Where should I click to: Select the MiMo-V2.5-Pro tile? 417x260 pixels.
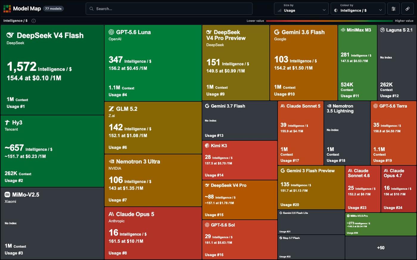(381, 224)
